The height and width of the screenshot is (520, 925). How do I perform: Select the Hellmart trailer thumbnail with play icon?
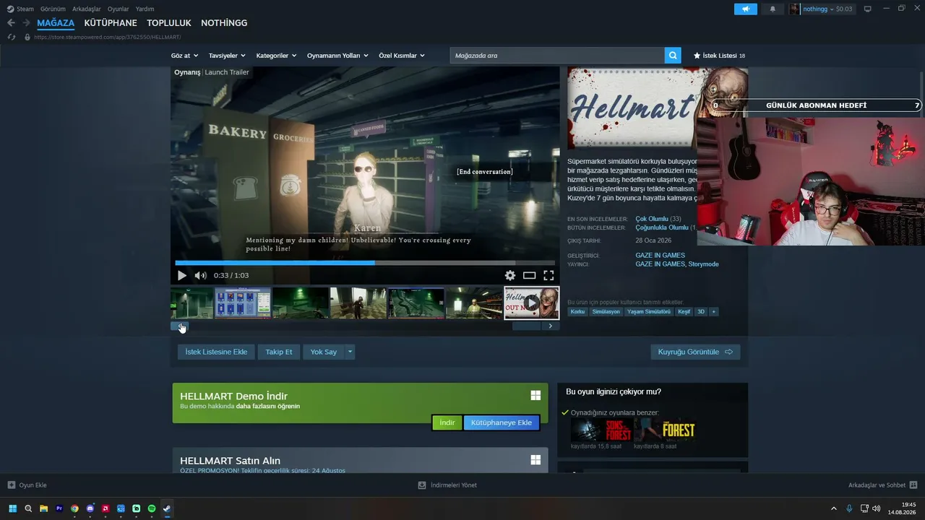(x=532, y=303)
